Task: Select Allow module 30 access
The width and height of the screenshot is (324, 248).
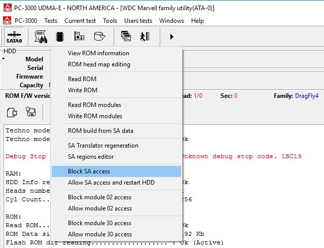Action: click(x=116, y=234)
